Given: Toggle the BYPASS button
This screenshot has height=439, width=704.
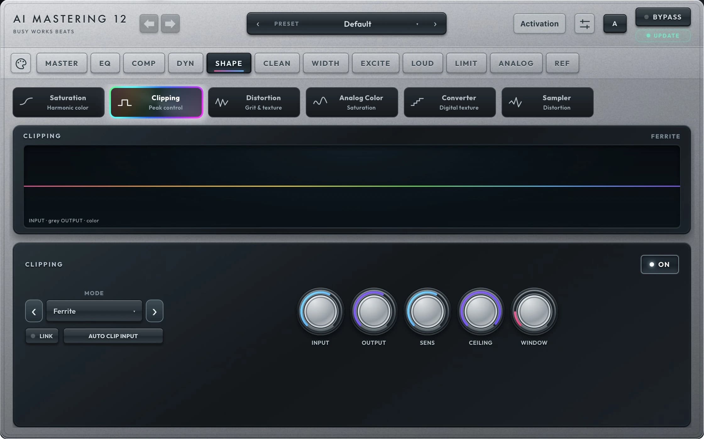Looking at the screenshot, I should point(663,17).
